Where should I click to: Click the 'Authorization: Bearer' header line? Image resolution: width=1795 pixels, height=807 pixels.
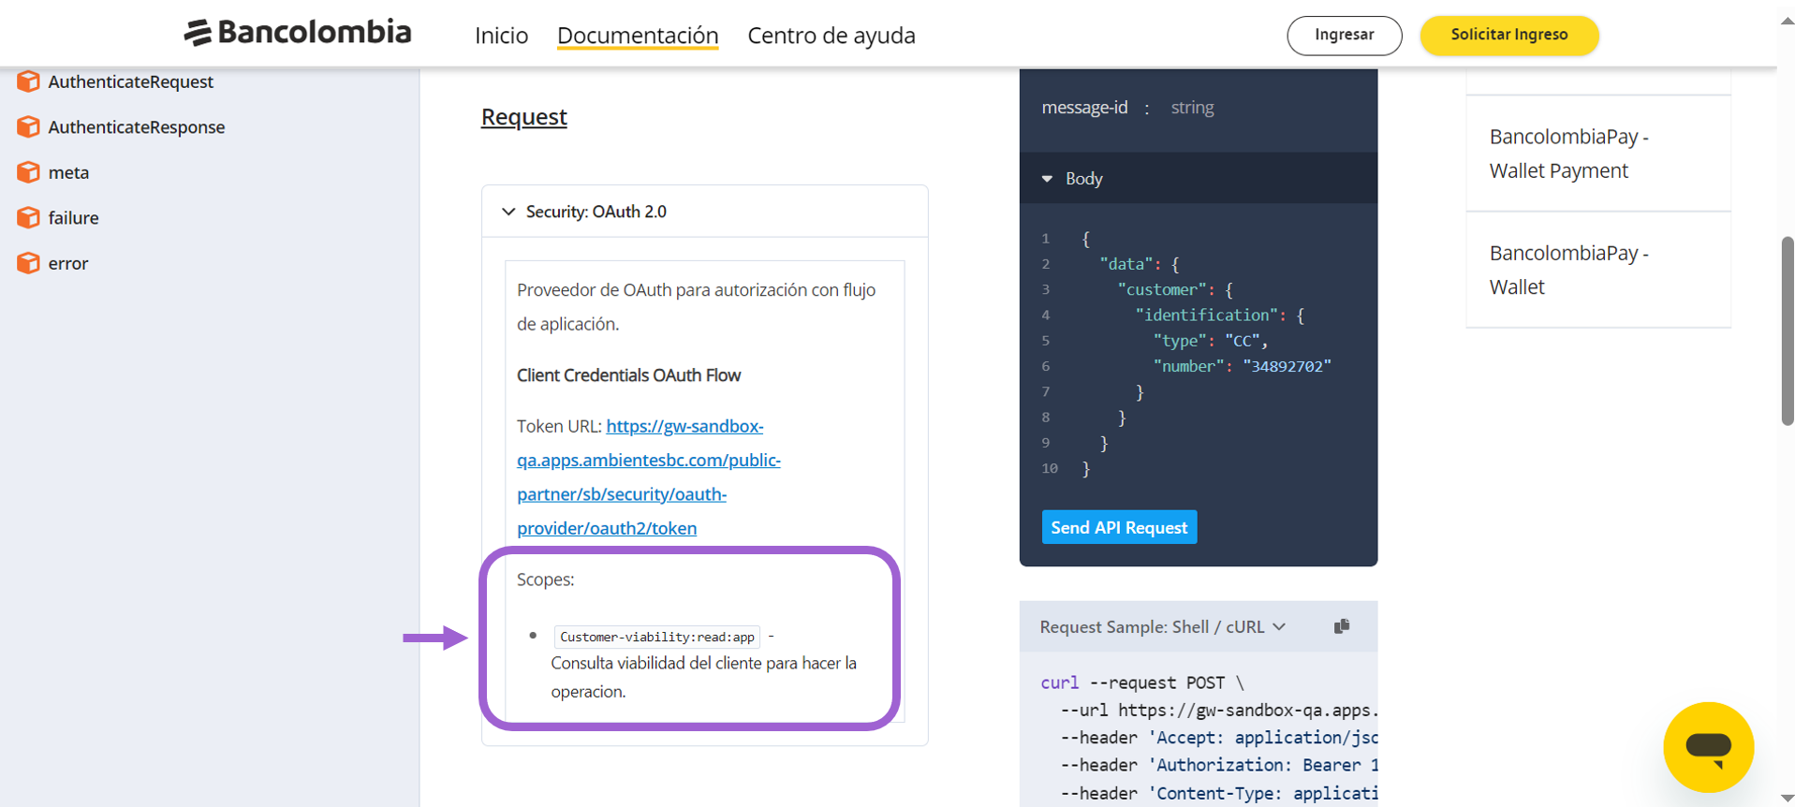1219,765
